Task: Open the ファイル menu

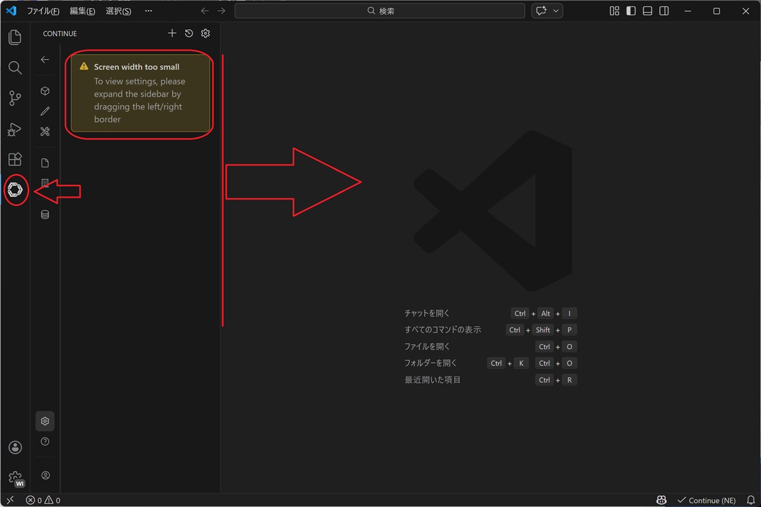Action: tap(43, 11)
